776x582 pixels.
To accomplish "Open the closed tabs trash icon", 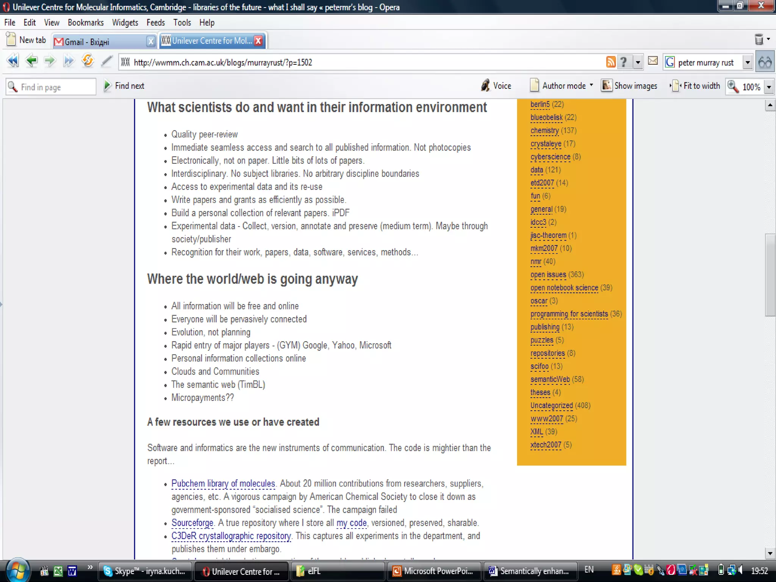I will pyautogui.click(x=759, y=39).
